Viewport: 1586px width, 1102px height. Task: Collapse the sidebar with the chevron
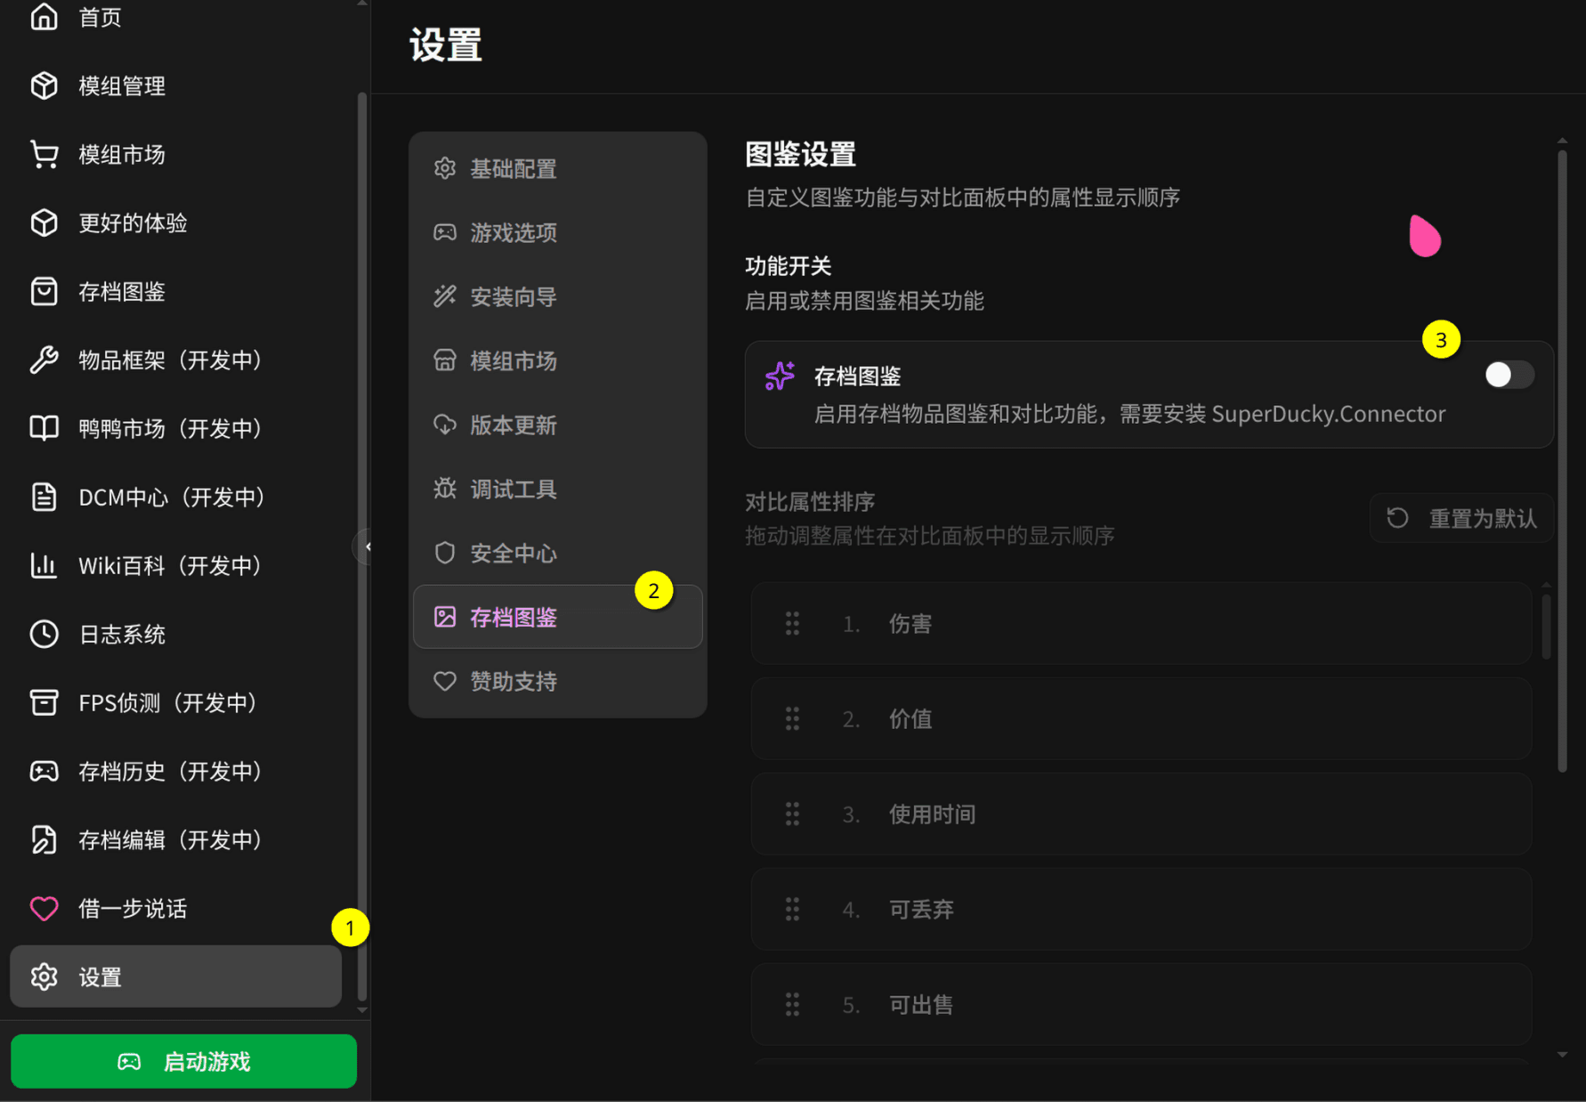click(370, 546)
